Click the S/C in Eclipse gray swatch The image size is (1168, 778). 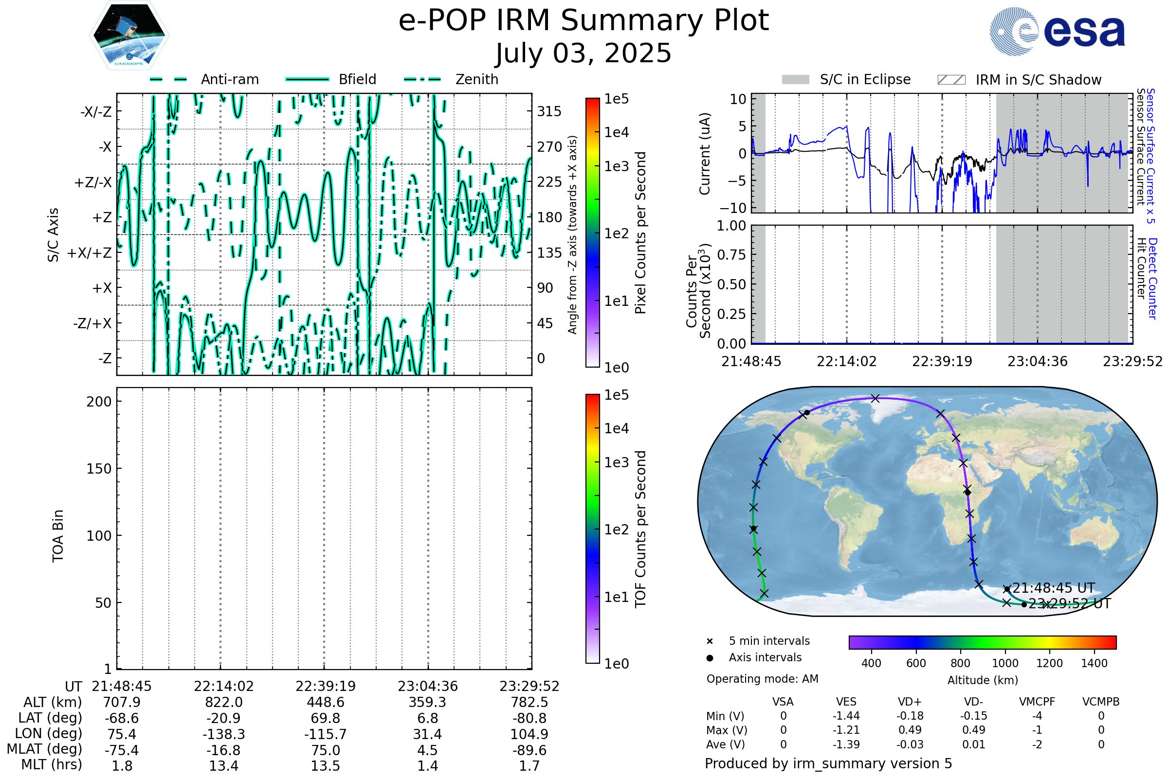click(795, 80)
